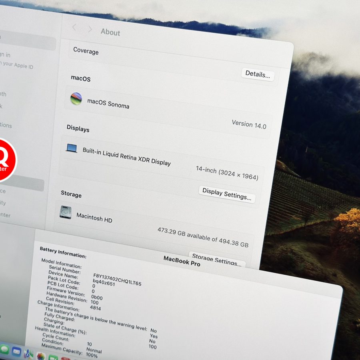The image size is (360, 360).
Task: Click the 14-inch (3024 × 1964) value
Action: click(x=227, y=173)
